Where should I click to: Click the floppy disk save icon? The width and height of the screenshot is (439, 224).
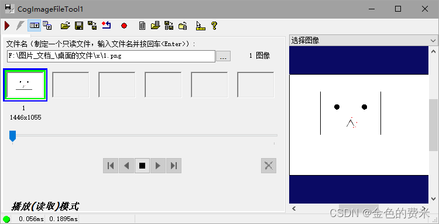click(x=79, y=26)
